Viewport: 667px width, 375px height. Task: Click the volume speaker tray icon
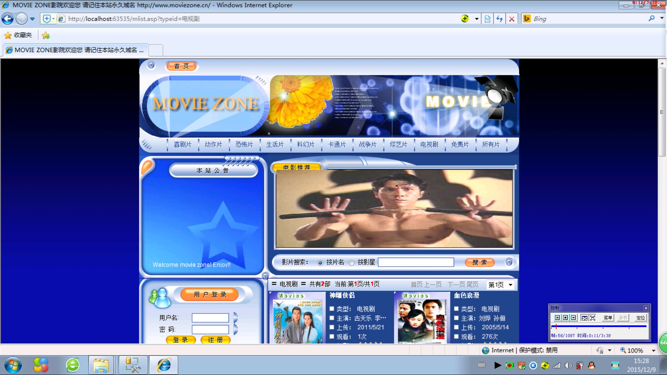pos(568,365)
